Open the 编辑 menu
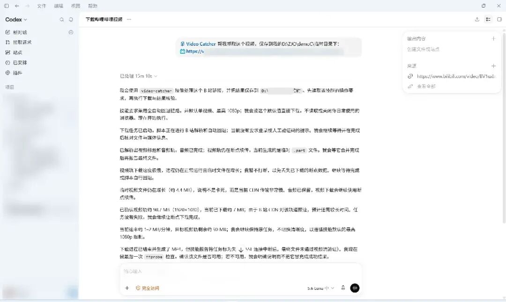This screenshot has height=302, width=506. pos(59,6)
